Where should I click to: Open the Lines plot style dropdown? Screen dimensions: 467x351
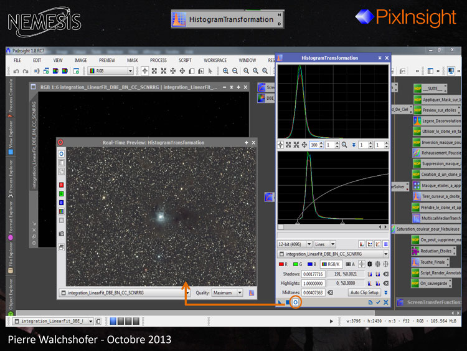tap(325, 244)
